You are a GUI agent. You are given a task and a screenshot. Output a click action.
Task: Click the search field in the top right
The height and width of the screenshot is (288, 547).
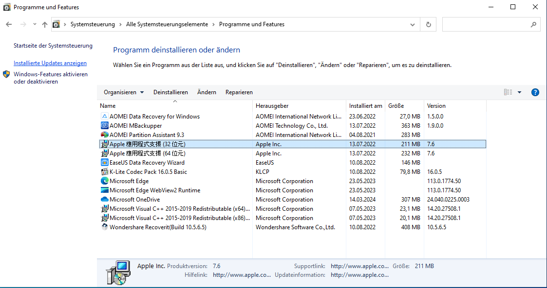(x=487, y=24)
